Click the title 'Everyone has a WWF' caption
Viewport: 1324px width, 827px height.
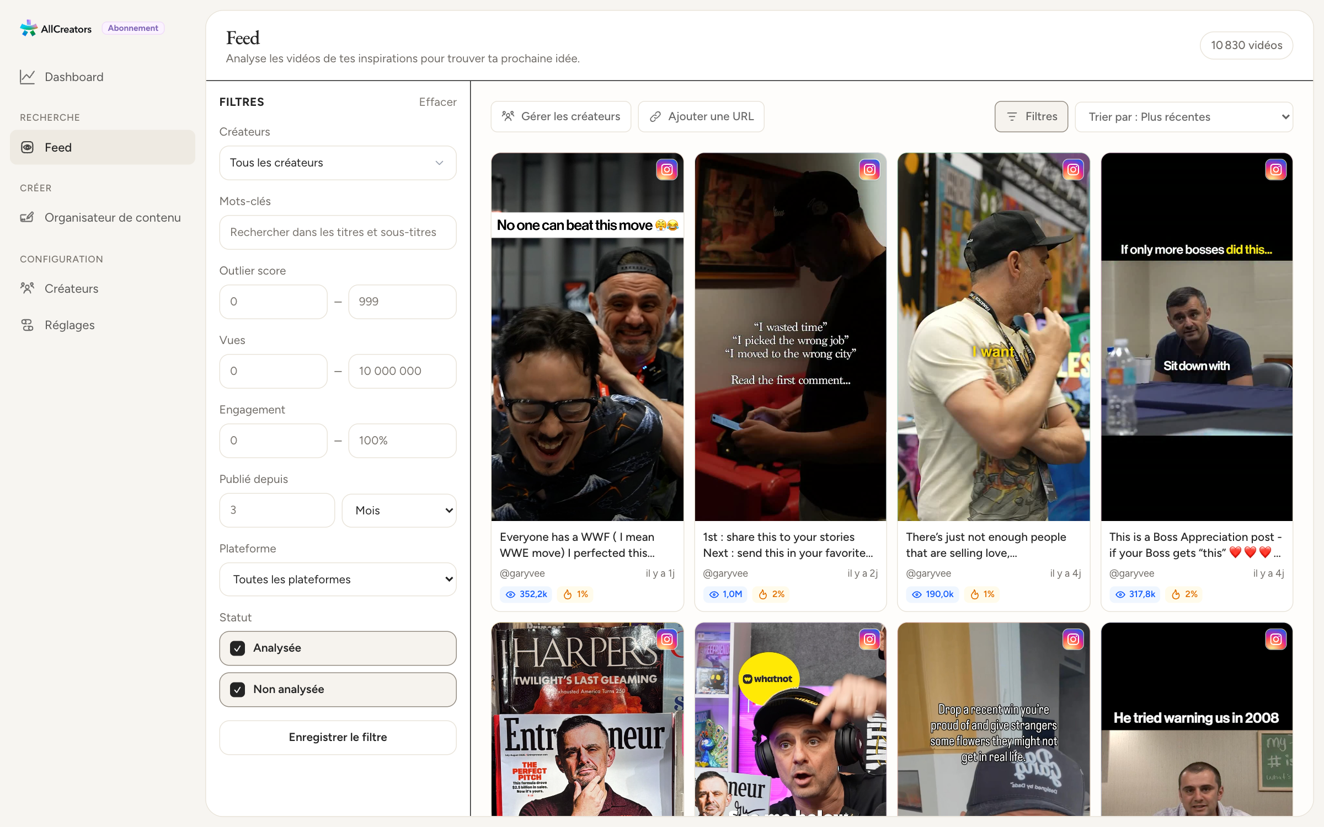tap(577, 545)
